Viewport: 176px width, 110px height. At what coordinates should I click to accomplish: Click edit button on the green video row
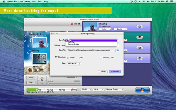coord(140,37)
